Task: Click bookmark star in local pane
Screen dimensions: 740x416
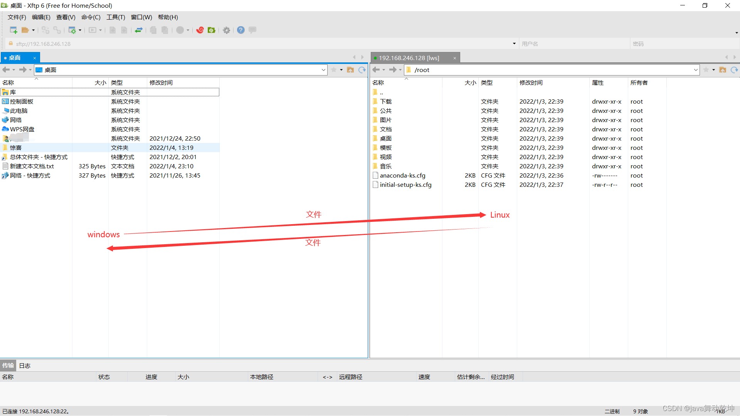Action: point(334,70)
